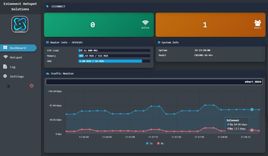Open the Settings page
Image resolution: width=268 pixels, height=156 pixels.
(x=17, y=77)
